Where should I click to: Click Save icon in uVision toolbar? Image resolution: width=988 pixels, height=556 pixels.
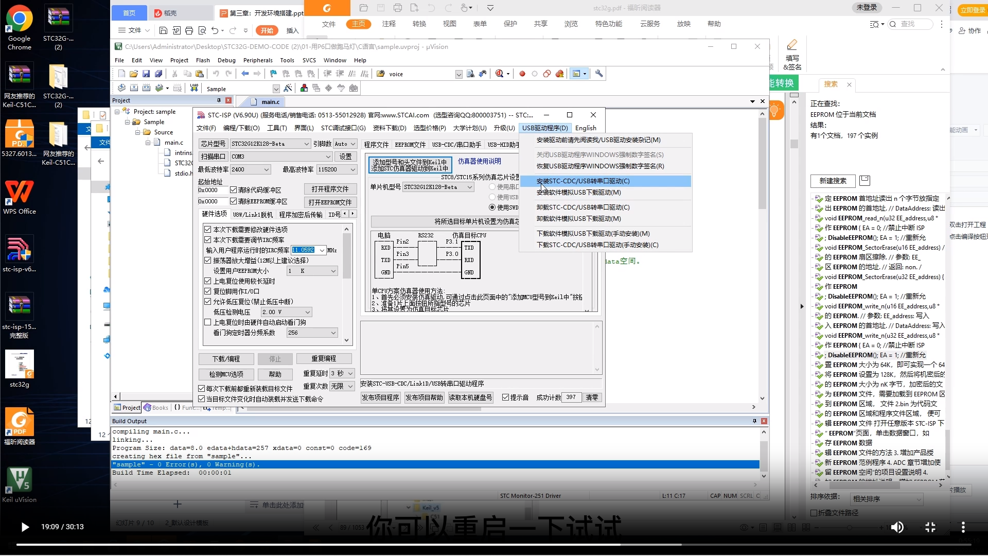tap(146, 74)
